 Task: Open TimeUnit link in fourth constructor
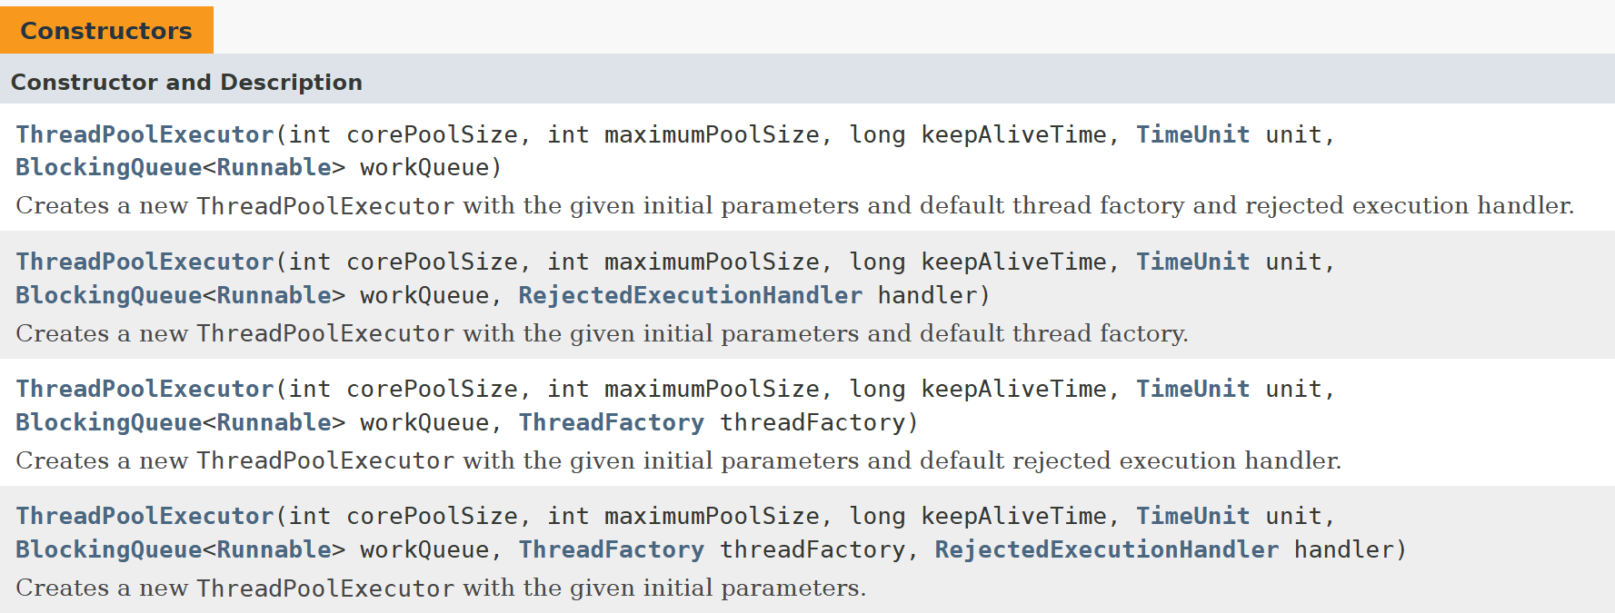click(1192, 516)
